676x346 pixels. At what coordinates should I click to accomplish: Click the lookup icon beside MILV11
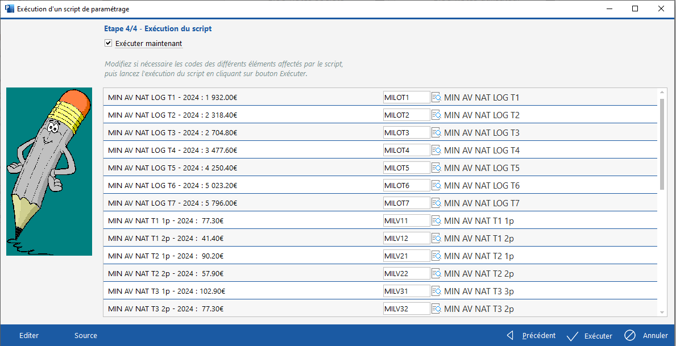point(436,221)
